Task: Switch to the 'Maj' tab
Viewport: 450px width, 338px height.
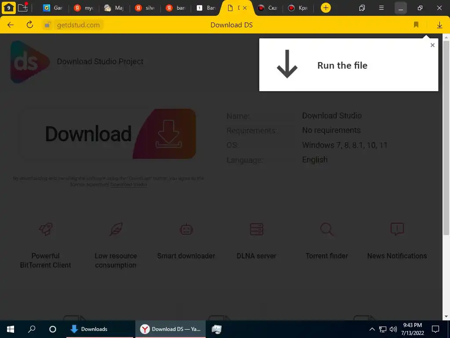Action: tap(114, 8)
